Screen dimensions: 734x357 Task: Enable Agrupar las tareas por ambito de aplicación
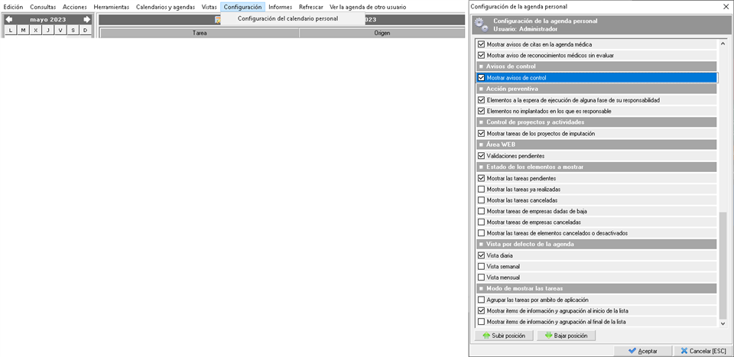point(481,300)
